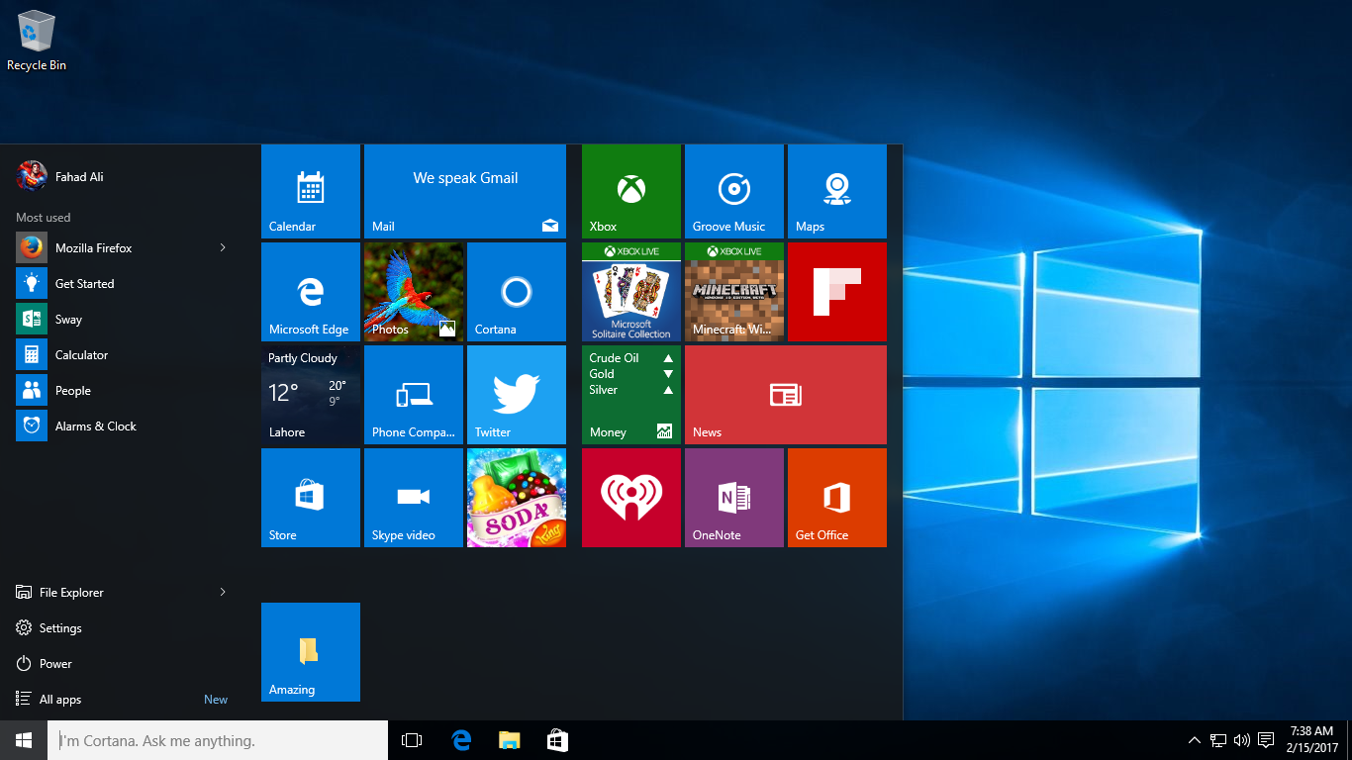
Task: Expand the Mozilla Firefox jump list arrow
Action: point(223,248)
